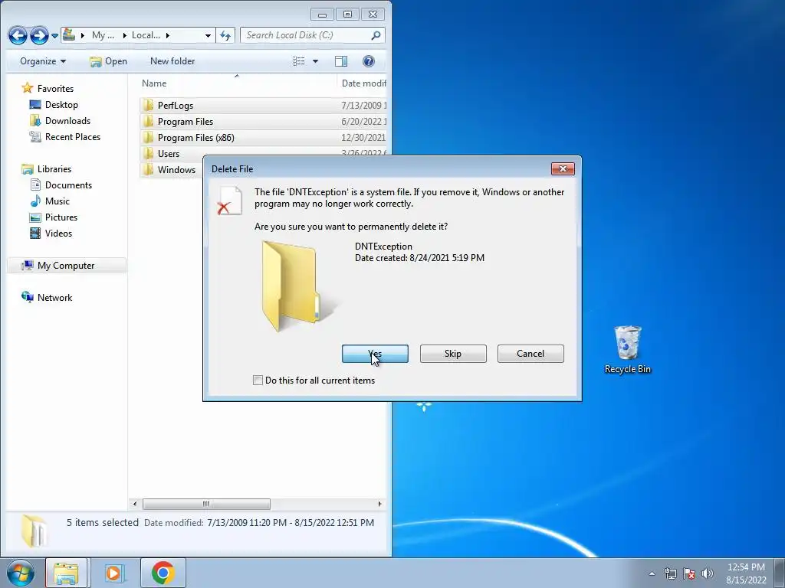The image size is (785, 588).
Task: Expand the view options dropdown arrow
Action: (x=315, y=61)
